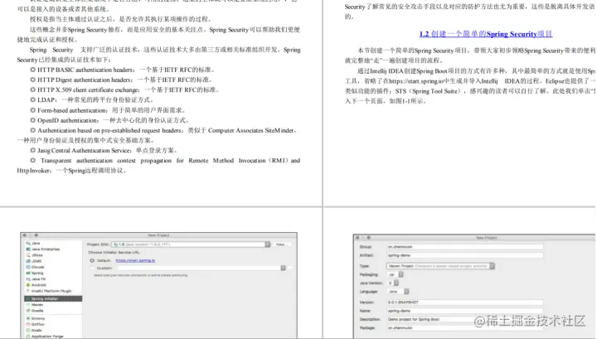Open the Type Maven Project dropdown

click(440, 266)
